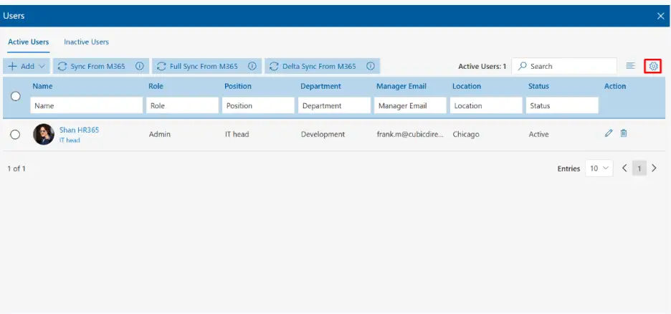Open the settings gear icon
The image size is (671, 314).
click(x=653, y=66)
